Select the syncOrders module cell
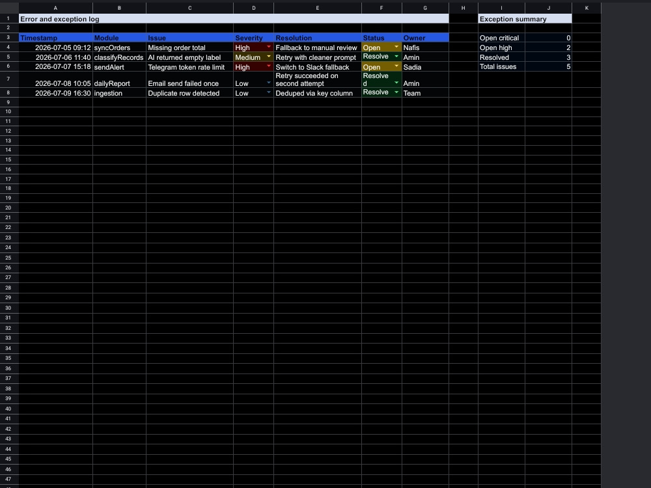The height and width of the screenshot is (488, 651). pos(119,47)
